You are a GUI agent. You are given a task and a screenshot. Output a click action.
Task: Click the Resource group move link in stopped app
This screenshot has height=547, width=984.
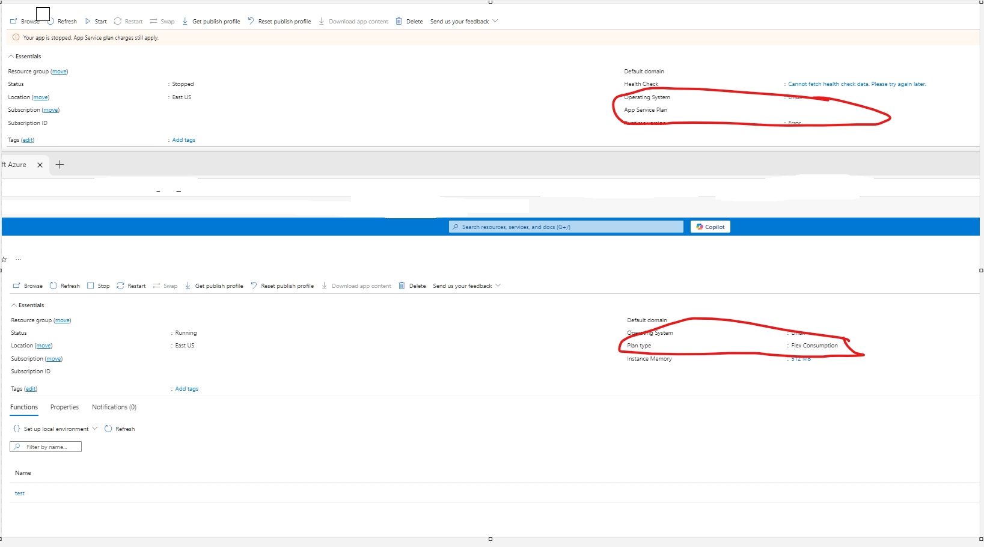(x=60, y=72)
